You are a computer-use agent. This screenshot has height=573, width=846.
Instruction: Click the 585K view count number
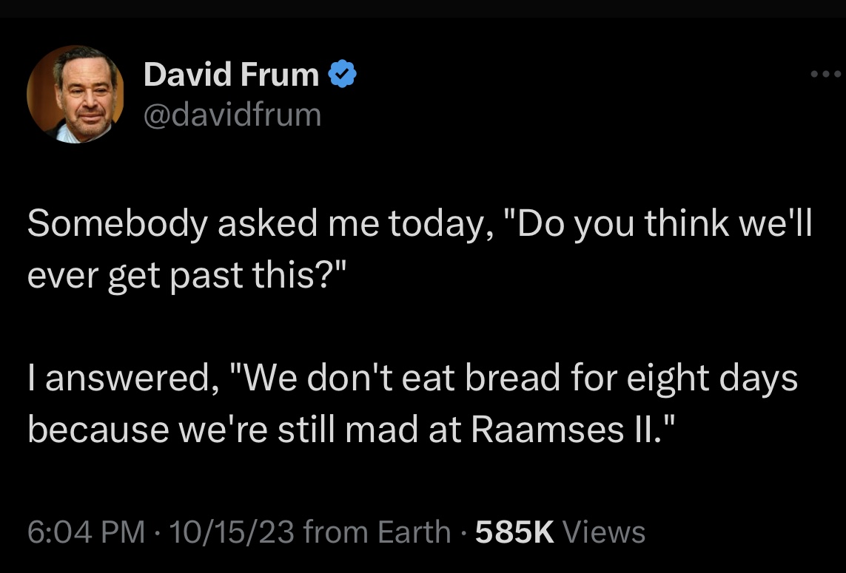pos(514,532)
